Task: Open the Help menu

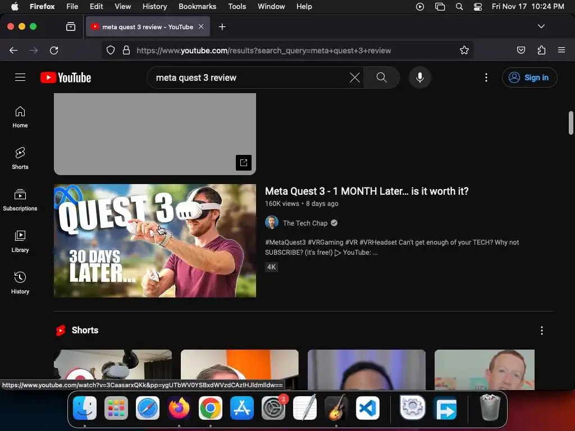Action: (x=304, y=6)
